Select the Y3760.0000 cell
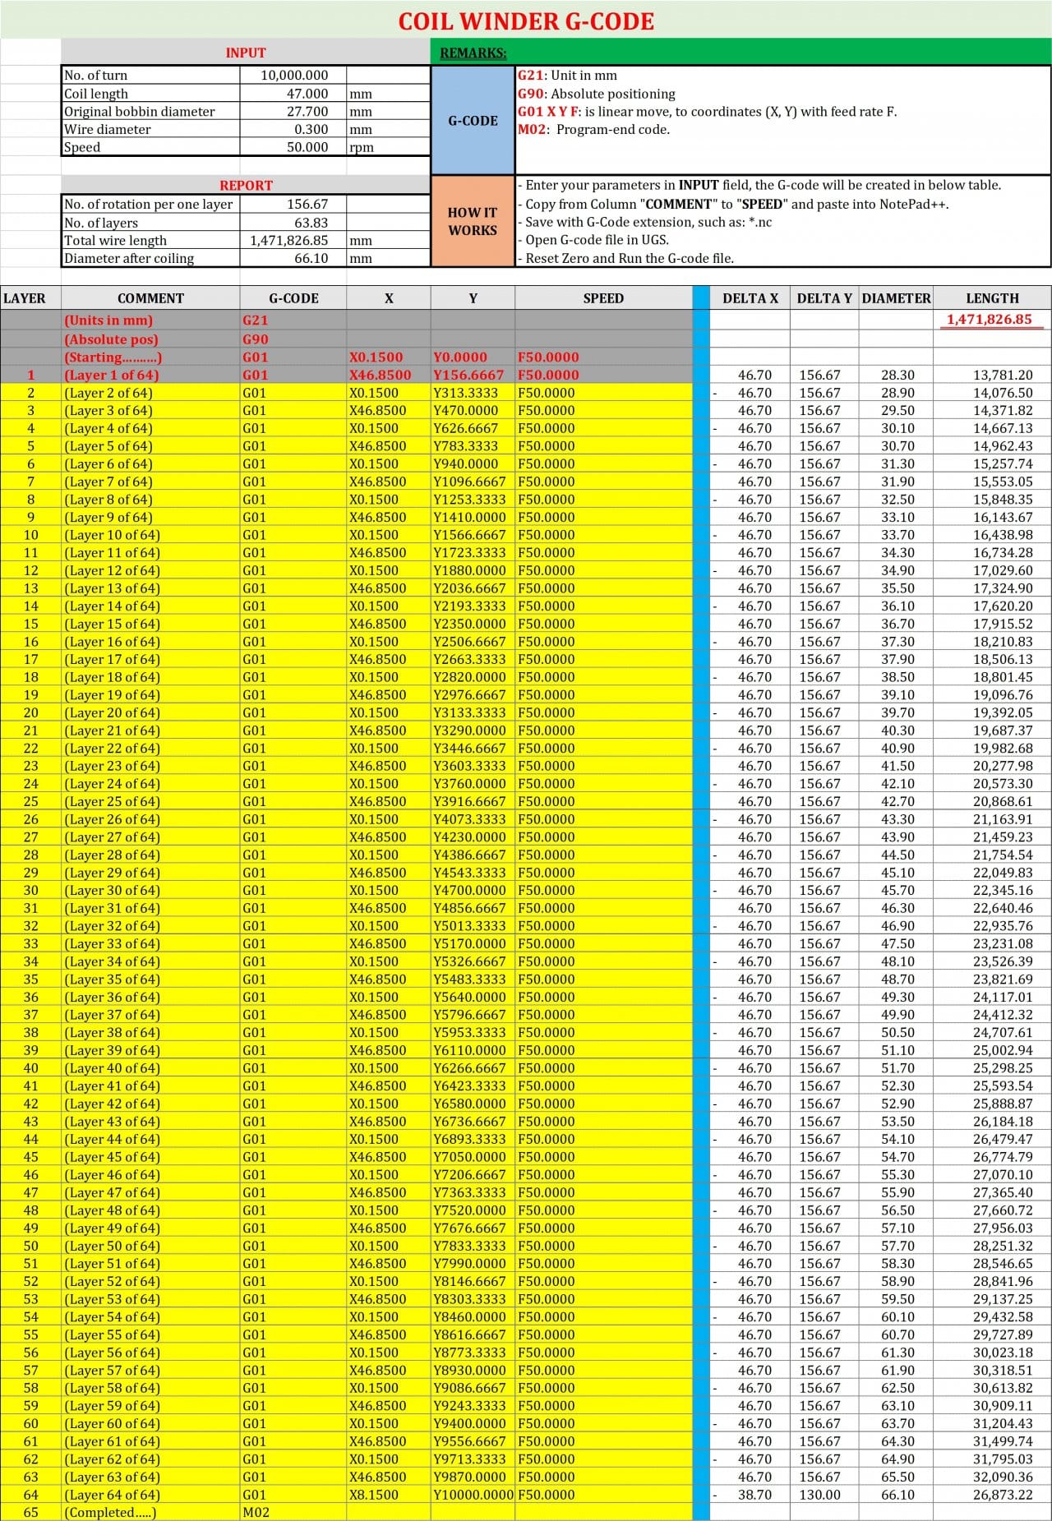Image resolution: width=1052 pixels, height=1521 pixels. coord(473,784)
